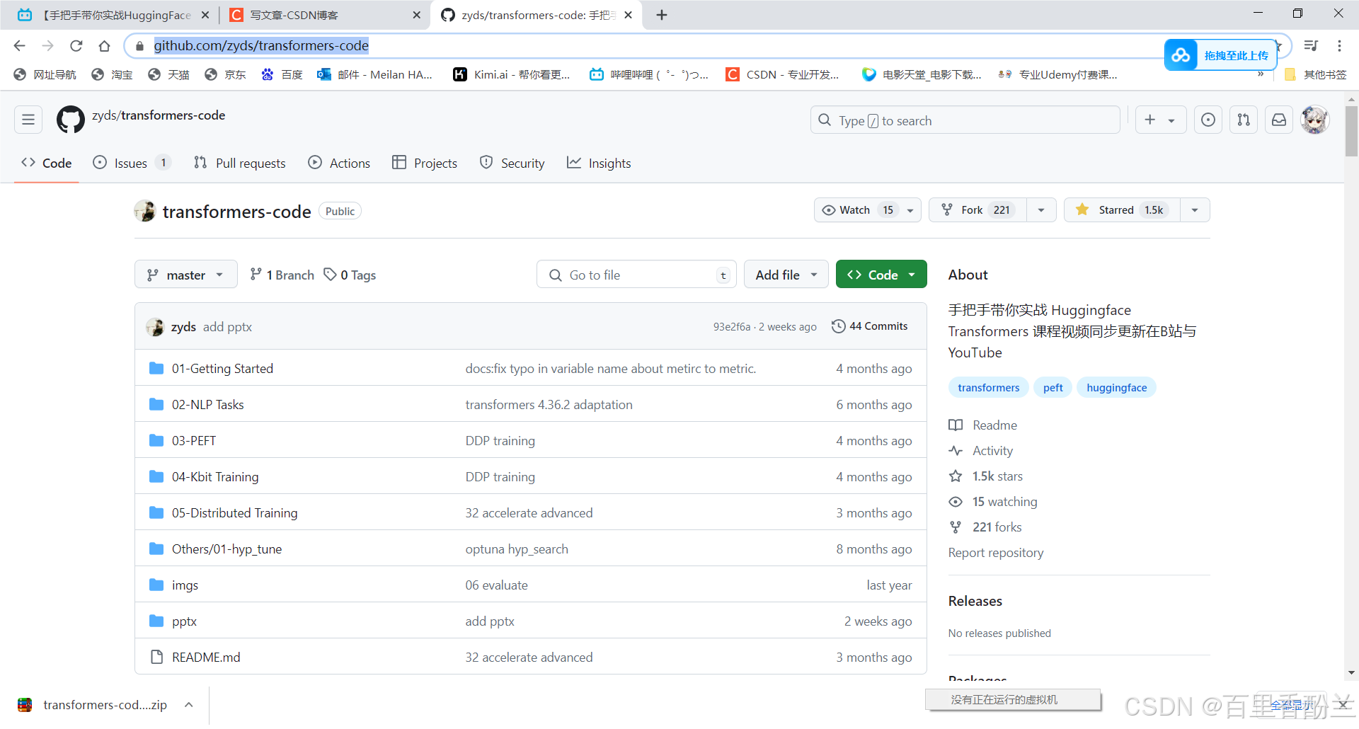Fork the repository button
The width and height of the screenshot is (1359, 729).
tap(977, 210)
